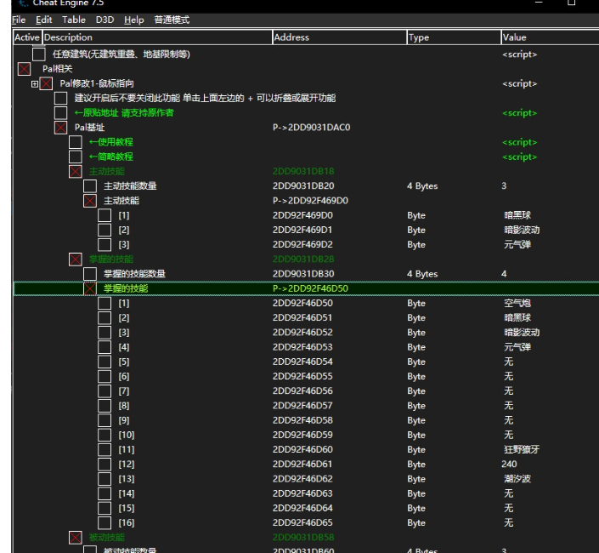
Task: Activate the ←使用教程 script checkbox
Action: tap(76, 142)
